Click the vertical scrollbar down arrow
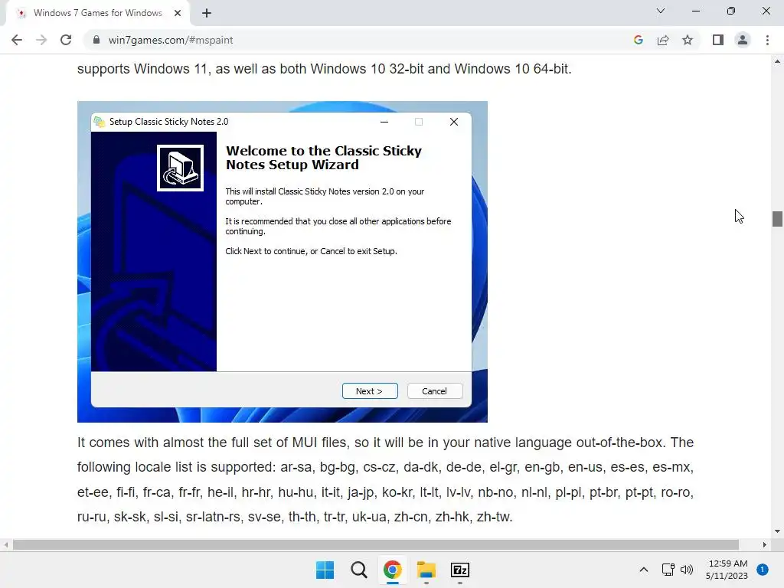This screenshot has width=784, height=588. (777, 531)
